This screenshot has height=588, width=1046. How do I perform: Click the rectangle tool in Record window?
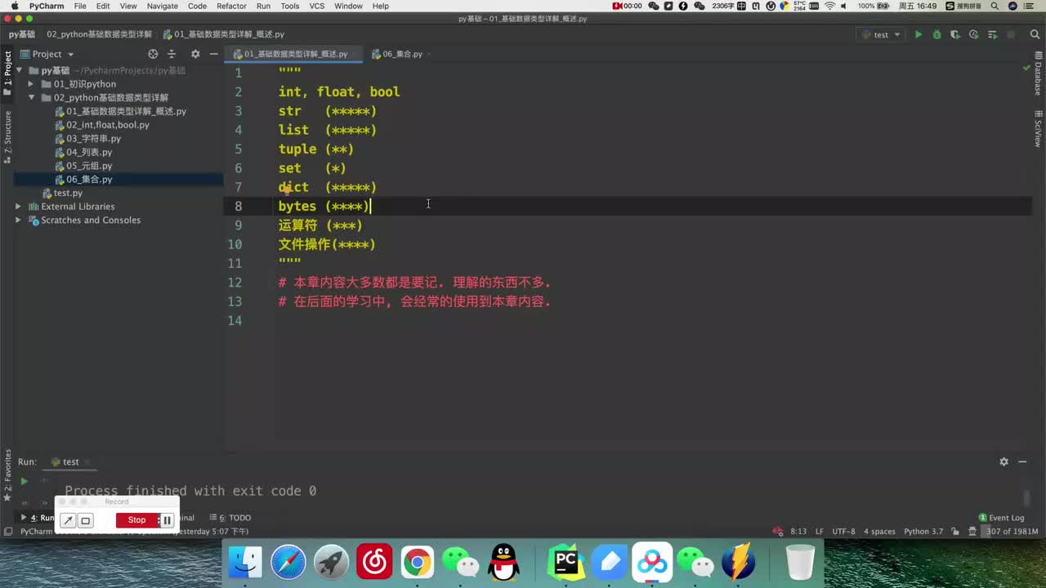click(86, 520)
